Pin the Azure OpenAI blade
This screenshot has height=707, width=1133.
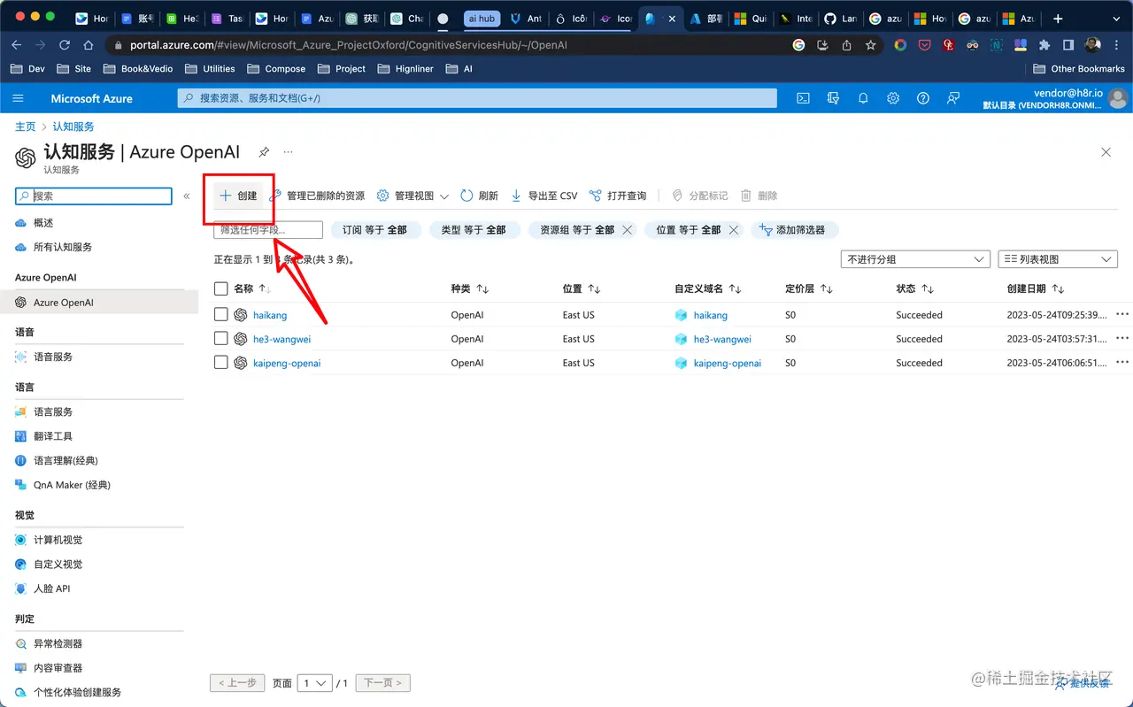pyautogui.click(x=264, y=152)
